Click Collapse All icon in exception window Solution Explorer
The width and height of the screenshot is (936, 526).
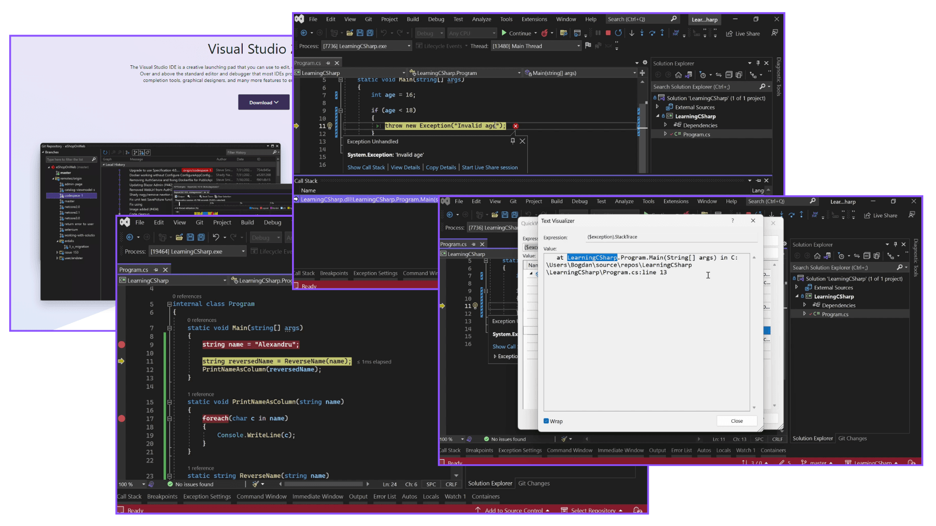pos(729,75)
